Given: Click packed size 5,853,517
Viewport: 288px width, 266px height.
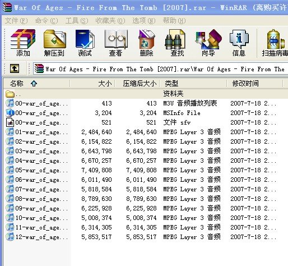Looking at the screenshot, I should 141,237.
